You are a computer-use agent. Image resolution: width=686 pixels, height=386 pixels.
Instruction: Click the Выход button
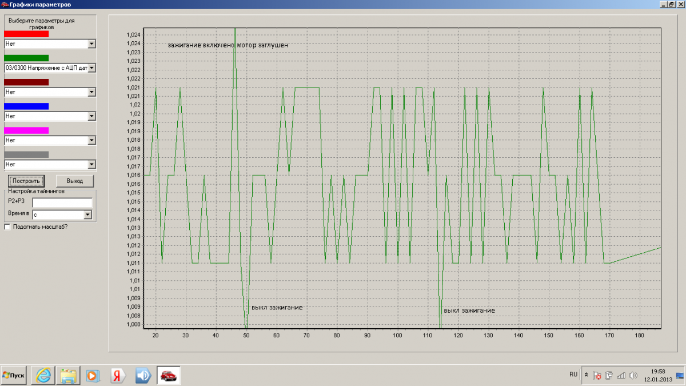[75, 181]
